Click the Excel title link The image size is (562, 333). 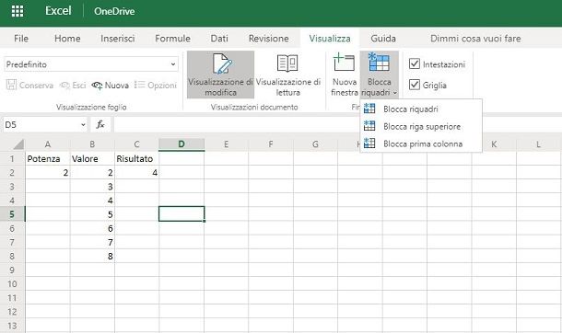58,11
